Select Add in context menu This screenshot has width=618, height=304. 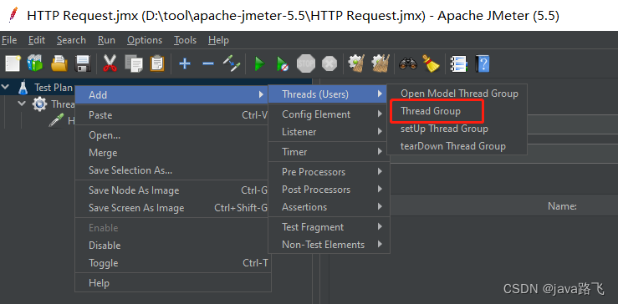point(171,95)
